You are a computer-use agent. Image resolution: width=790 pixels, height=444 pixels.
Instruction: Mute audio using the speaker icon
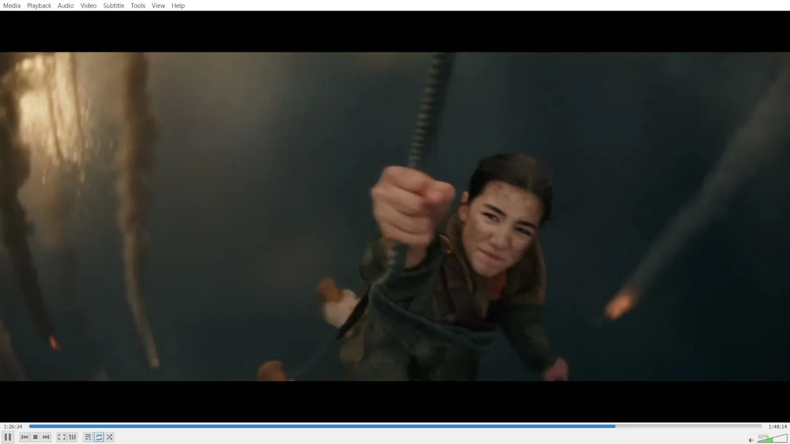tap(750, 440)
